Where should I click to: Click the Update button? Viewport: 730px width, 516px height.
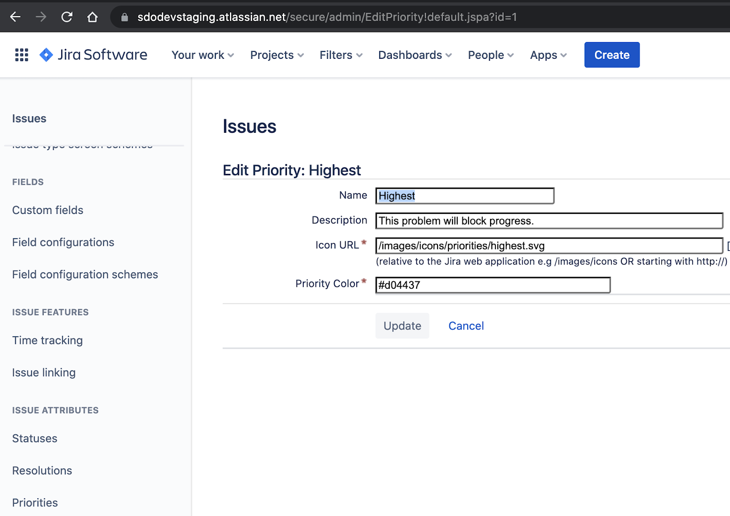[x=402, y=326]
